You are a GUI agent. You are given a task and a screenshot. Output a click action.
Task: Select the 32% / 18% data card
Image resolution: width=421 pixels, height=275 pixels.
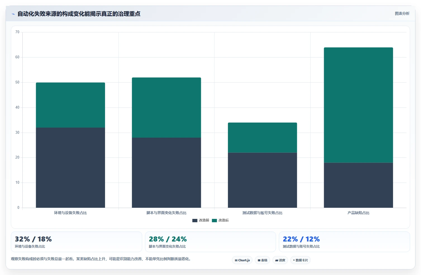[76, 242]
